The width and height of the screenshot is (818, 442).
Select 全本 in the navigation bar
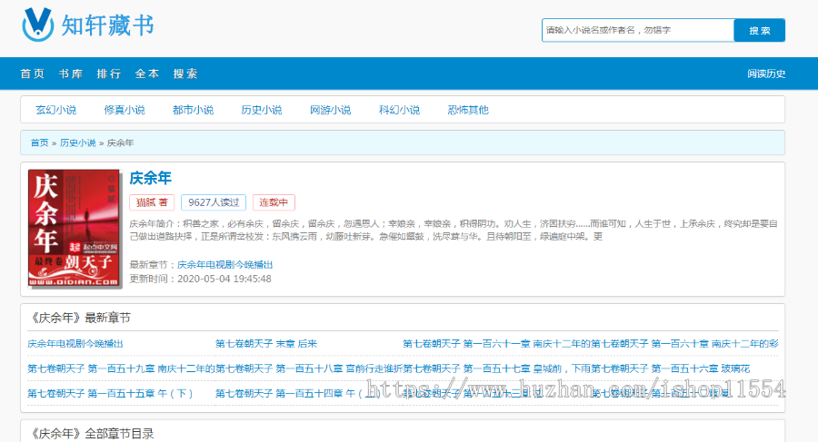(x=147, y=74)
